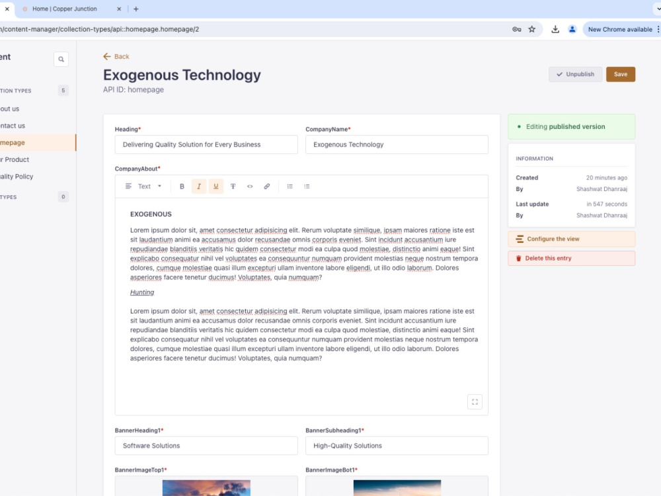Delete this entry
The image size is (661, 496).
click(x=572, y=259)
